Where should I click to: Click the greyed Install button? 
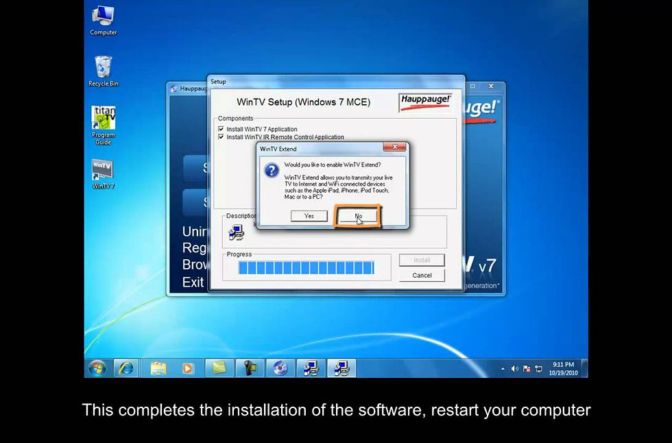point(422,260)
